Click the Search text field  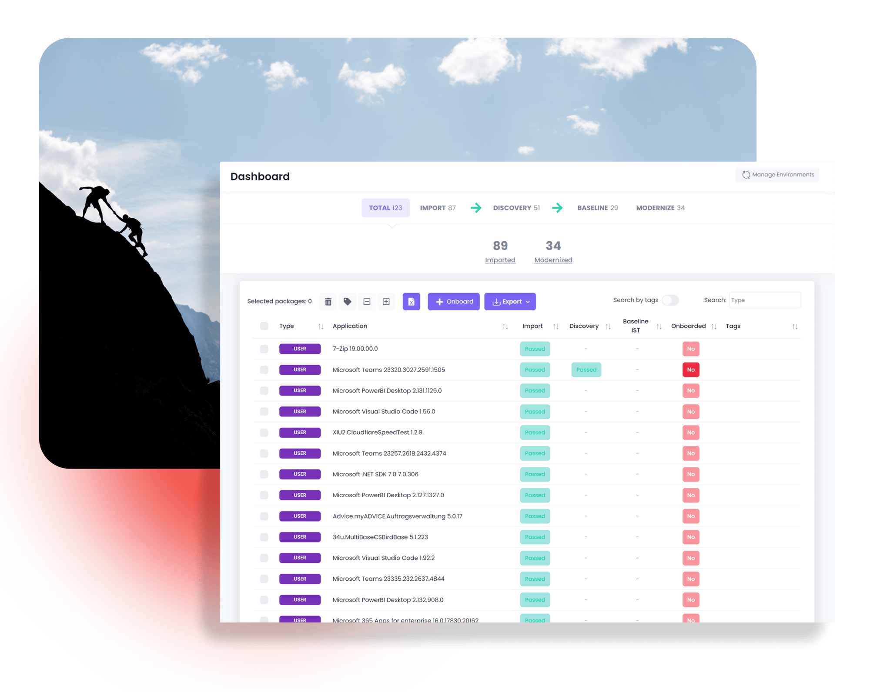tap(765, 300)
